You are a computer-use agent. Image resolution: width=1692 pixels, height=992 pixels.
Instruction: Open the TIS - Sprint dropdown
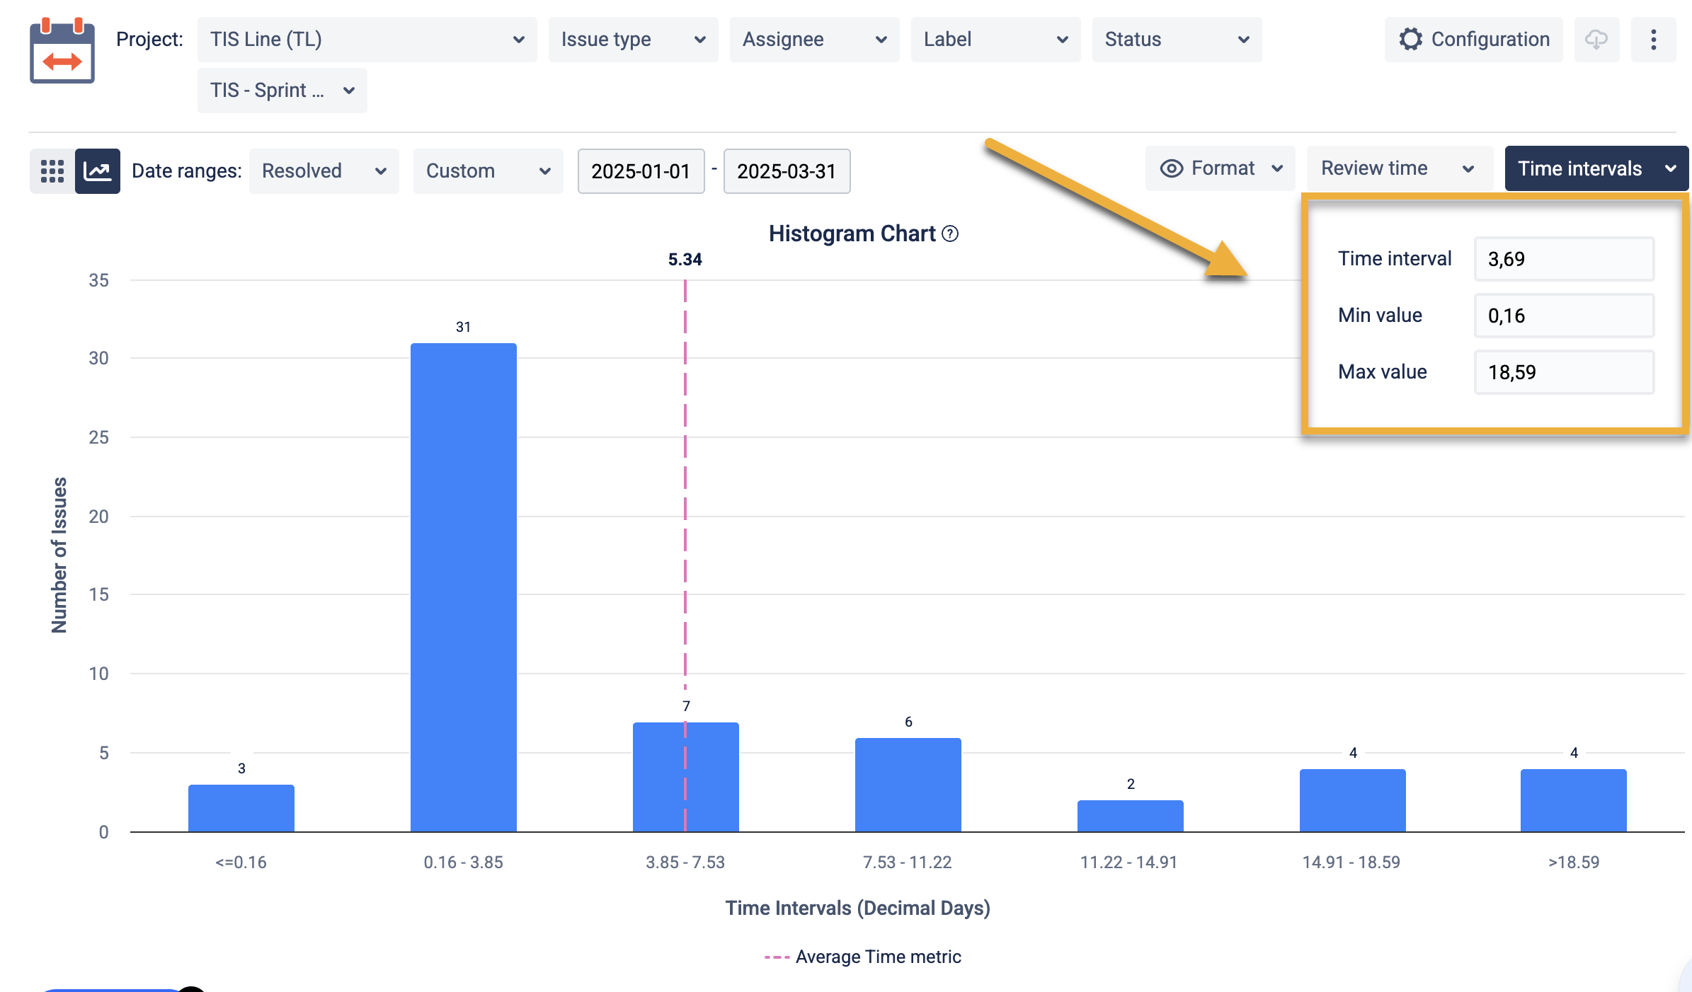(x=282, y=91)
